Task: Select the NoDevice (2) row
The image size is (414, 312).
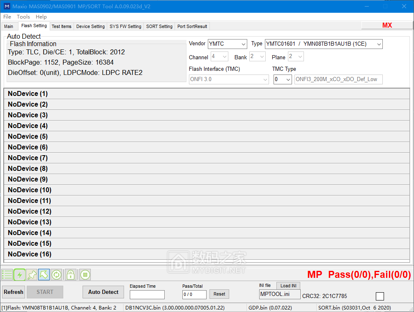Action: coord(207,105)
